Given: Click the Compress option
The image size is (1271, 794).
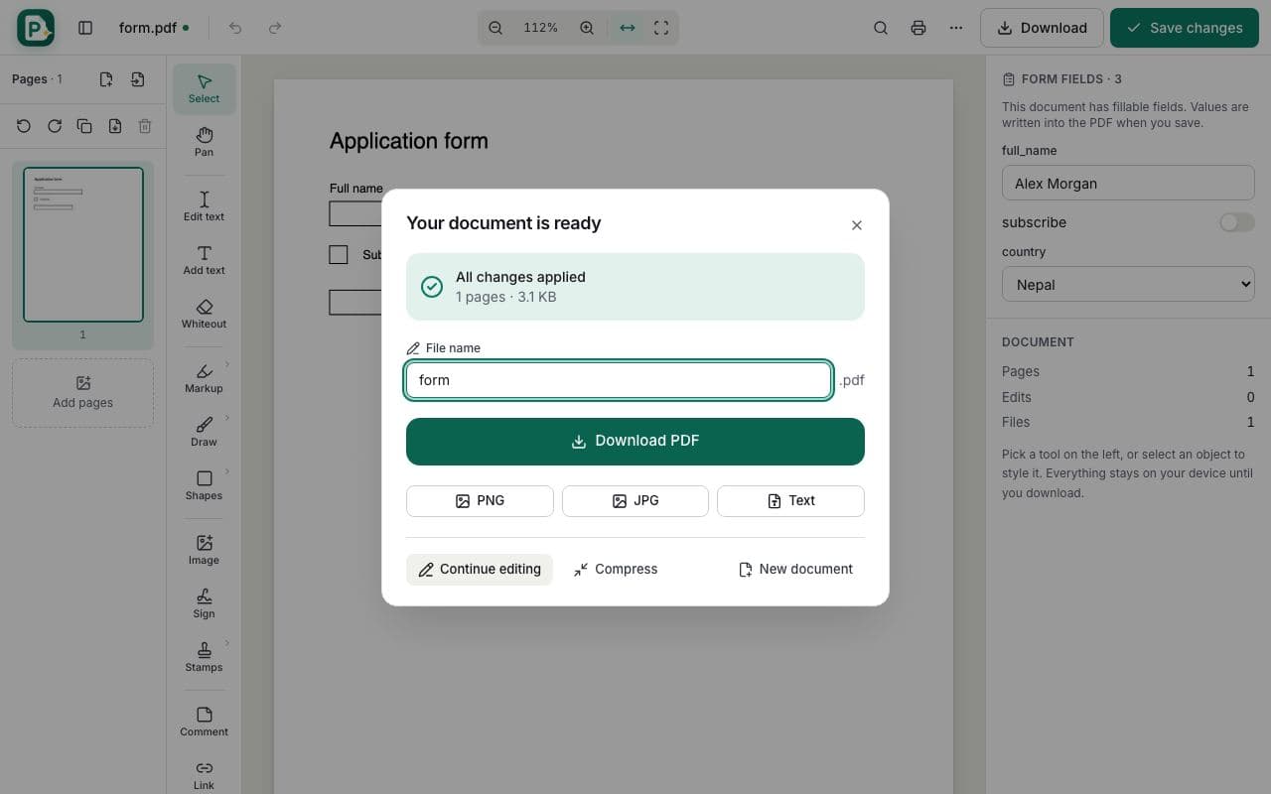Looking at the screenshot, I should 616,570.
